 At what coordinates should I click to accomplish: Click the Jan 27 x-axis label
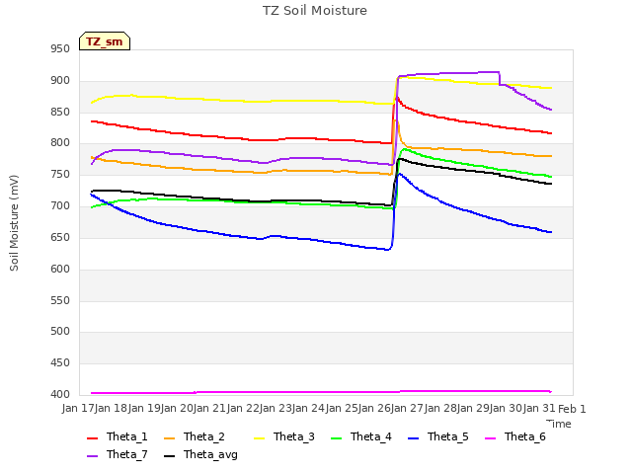point(407,409)
